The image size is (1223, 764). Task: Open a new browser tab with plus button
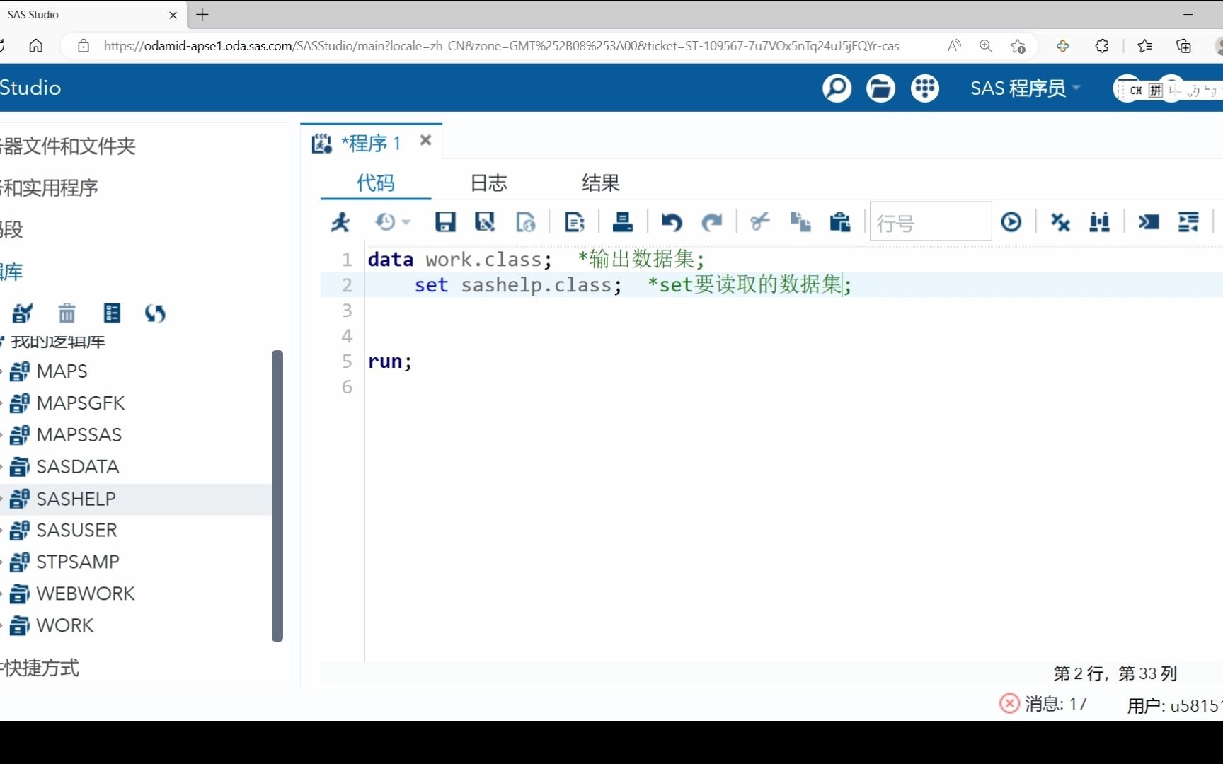pyautogui.click(x=202, y=14)
